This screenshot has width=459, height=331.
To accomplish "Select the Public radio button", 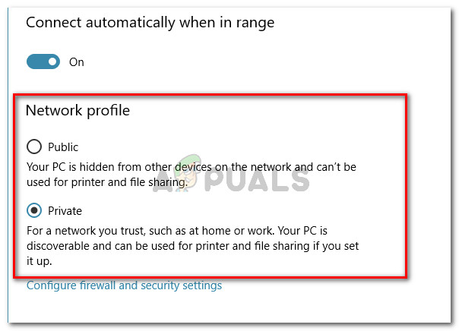I will [33, 147].
